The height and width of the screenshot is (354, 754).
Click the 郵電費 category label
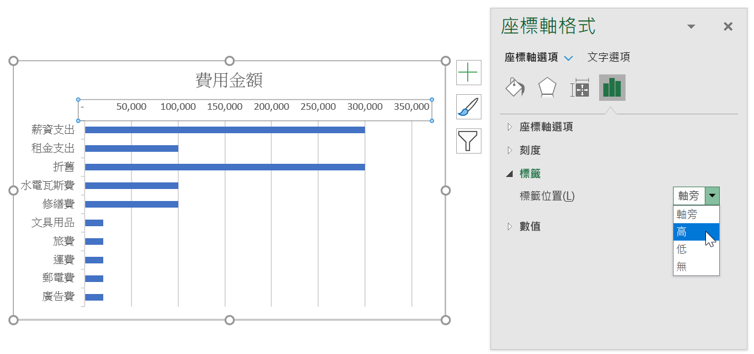(x=58, y=278)
